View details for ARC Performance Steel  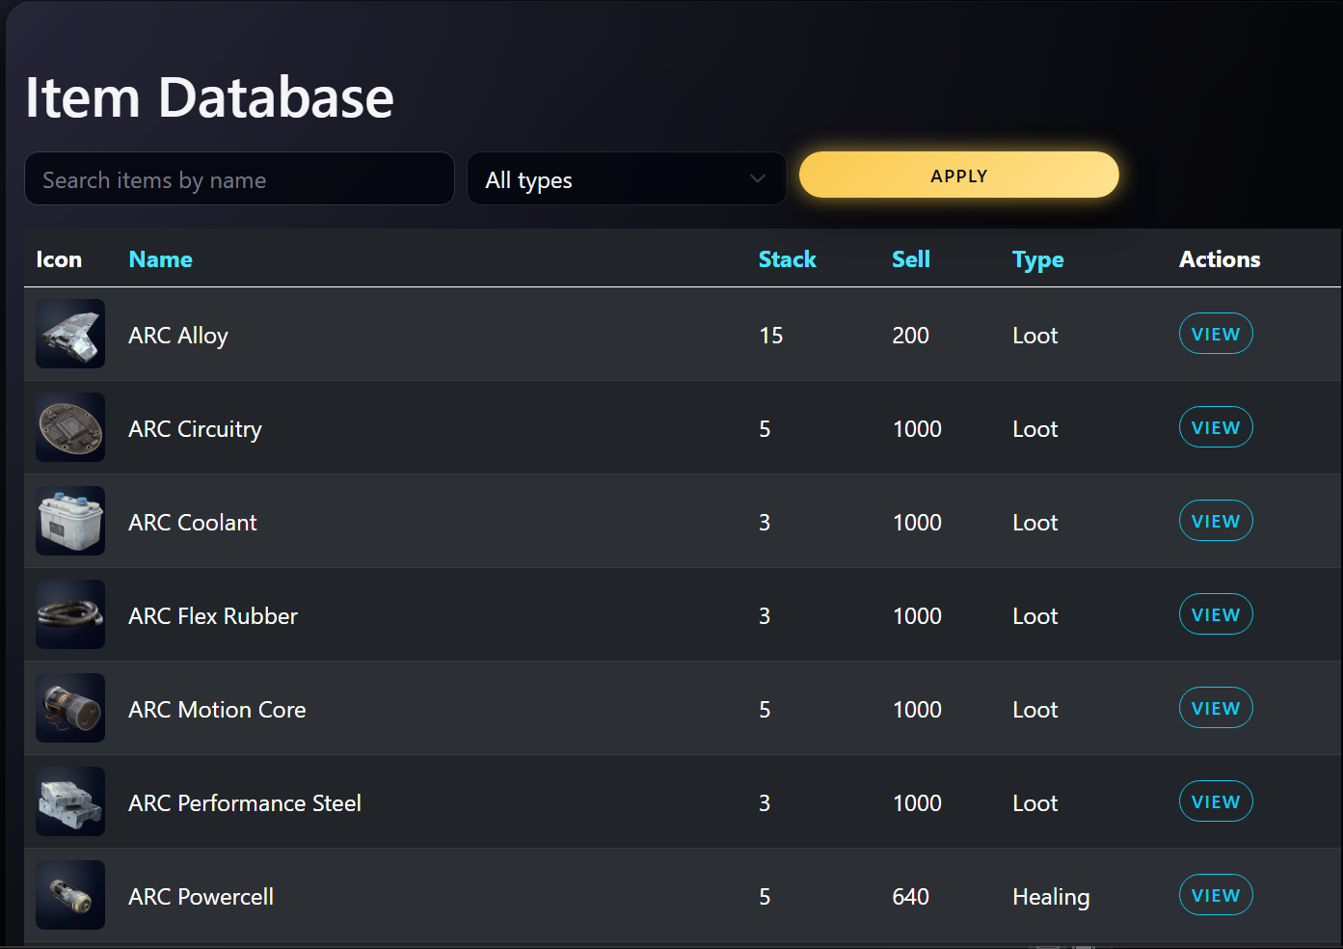tap(1216, 801)
